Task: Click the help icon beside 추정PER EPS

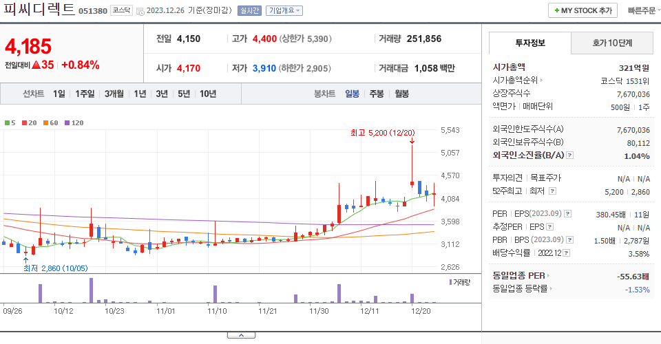Action: 549,227
